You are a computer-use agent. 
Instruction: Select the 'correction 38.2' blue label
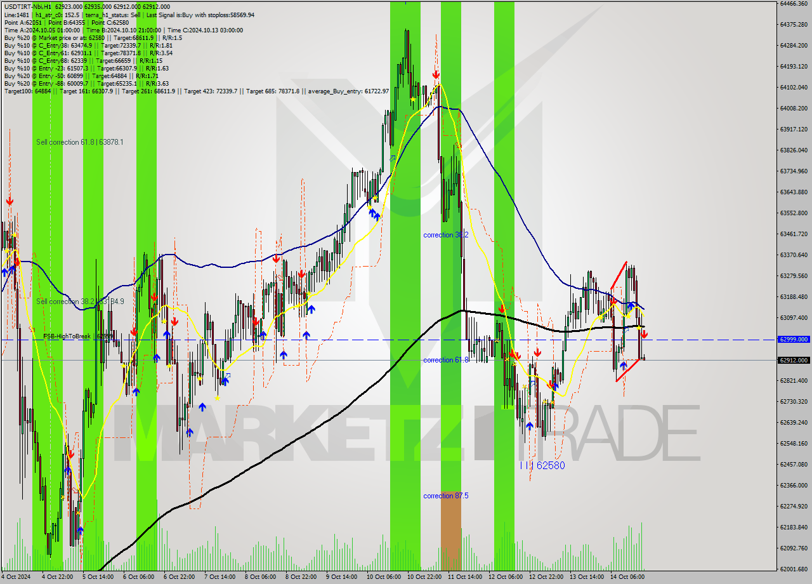coord(446,235)
